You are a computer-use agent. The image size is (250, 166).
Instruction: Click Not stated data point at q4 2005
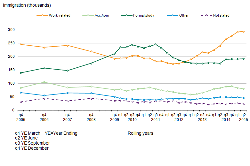[x=21, y=102]
